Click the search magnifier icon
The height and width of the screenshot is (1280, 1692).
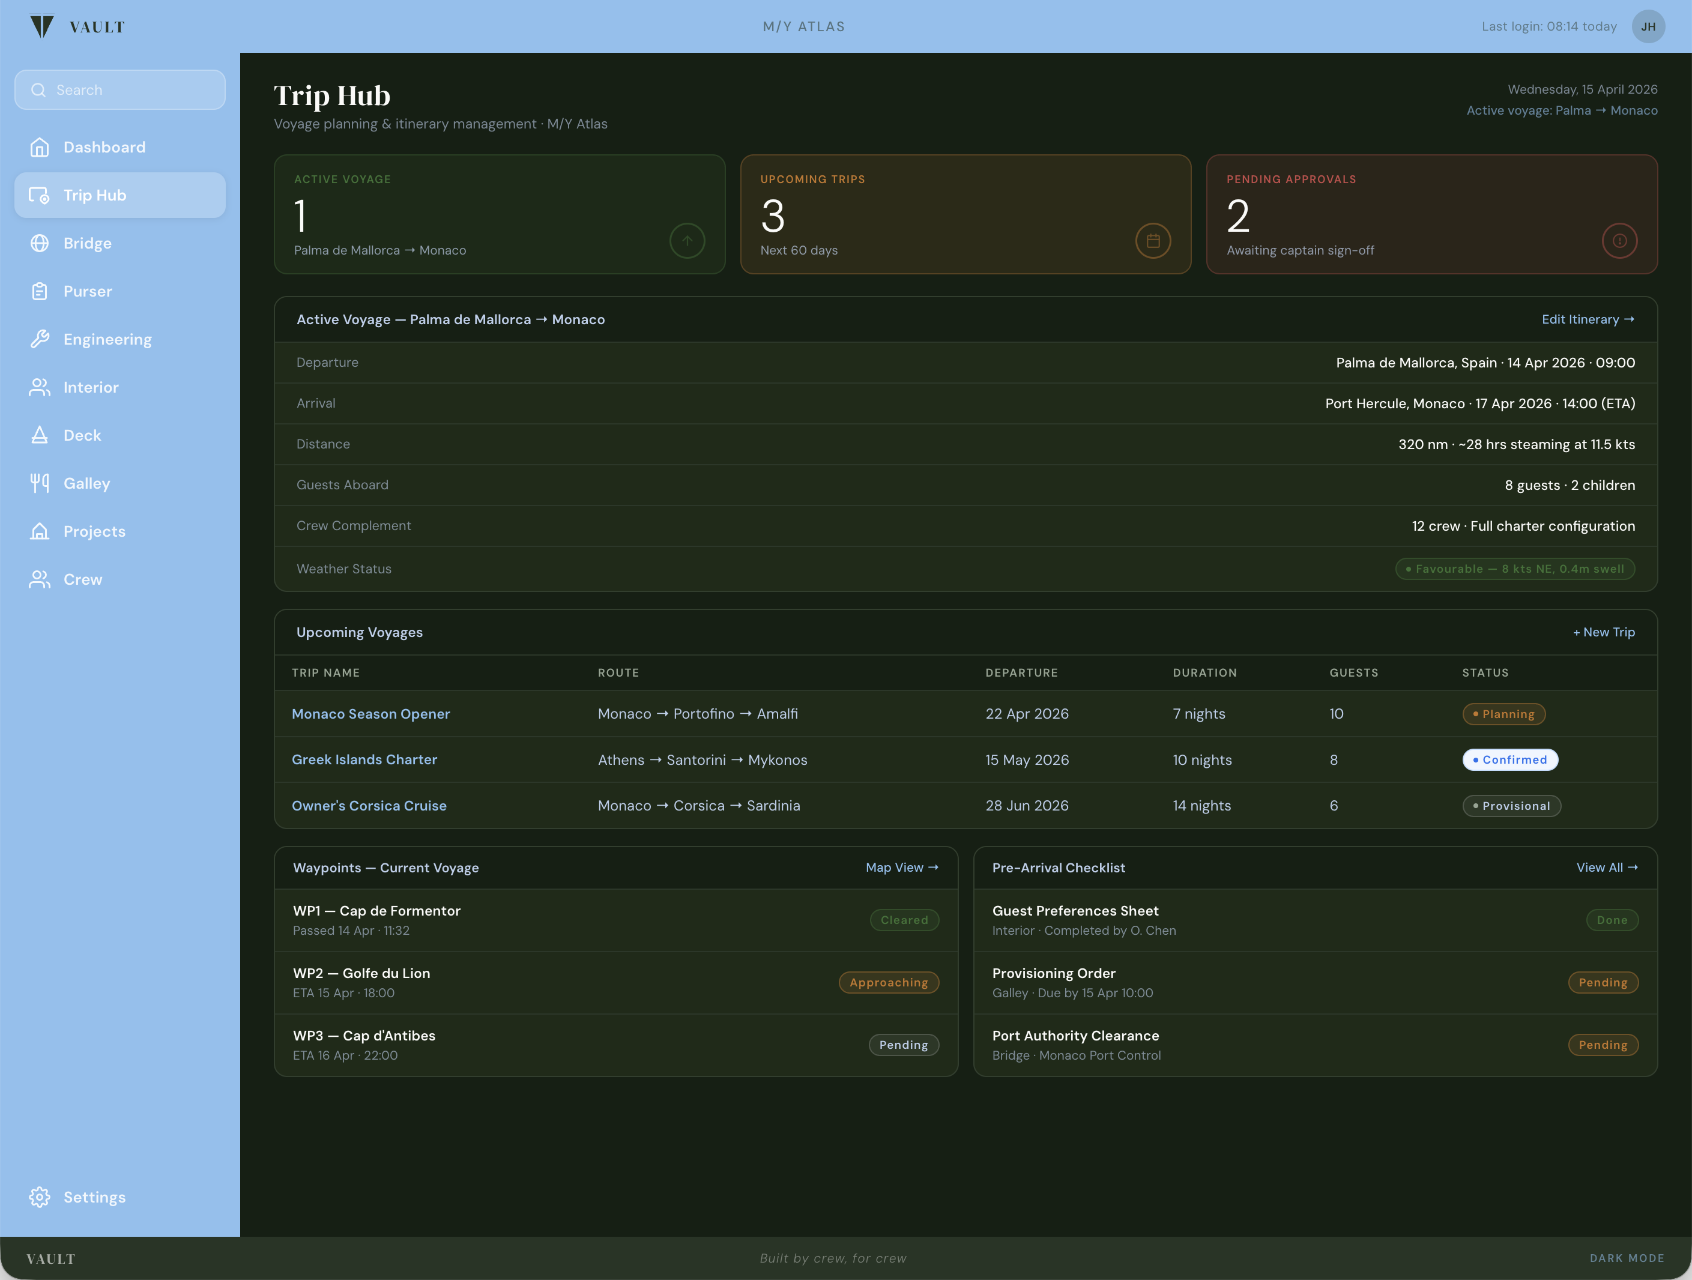click(x=38, y=90)
